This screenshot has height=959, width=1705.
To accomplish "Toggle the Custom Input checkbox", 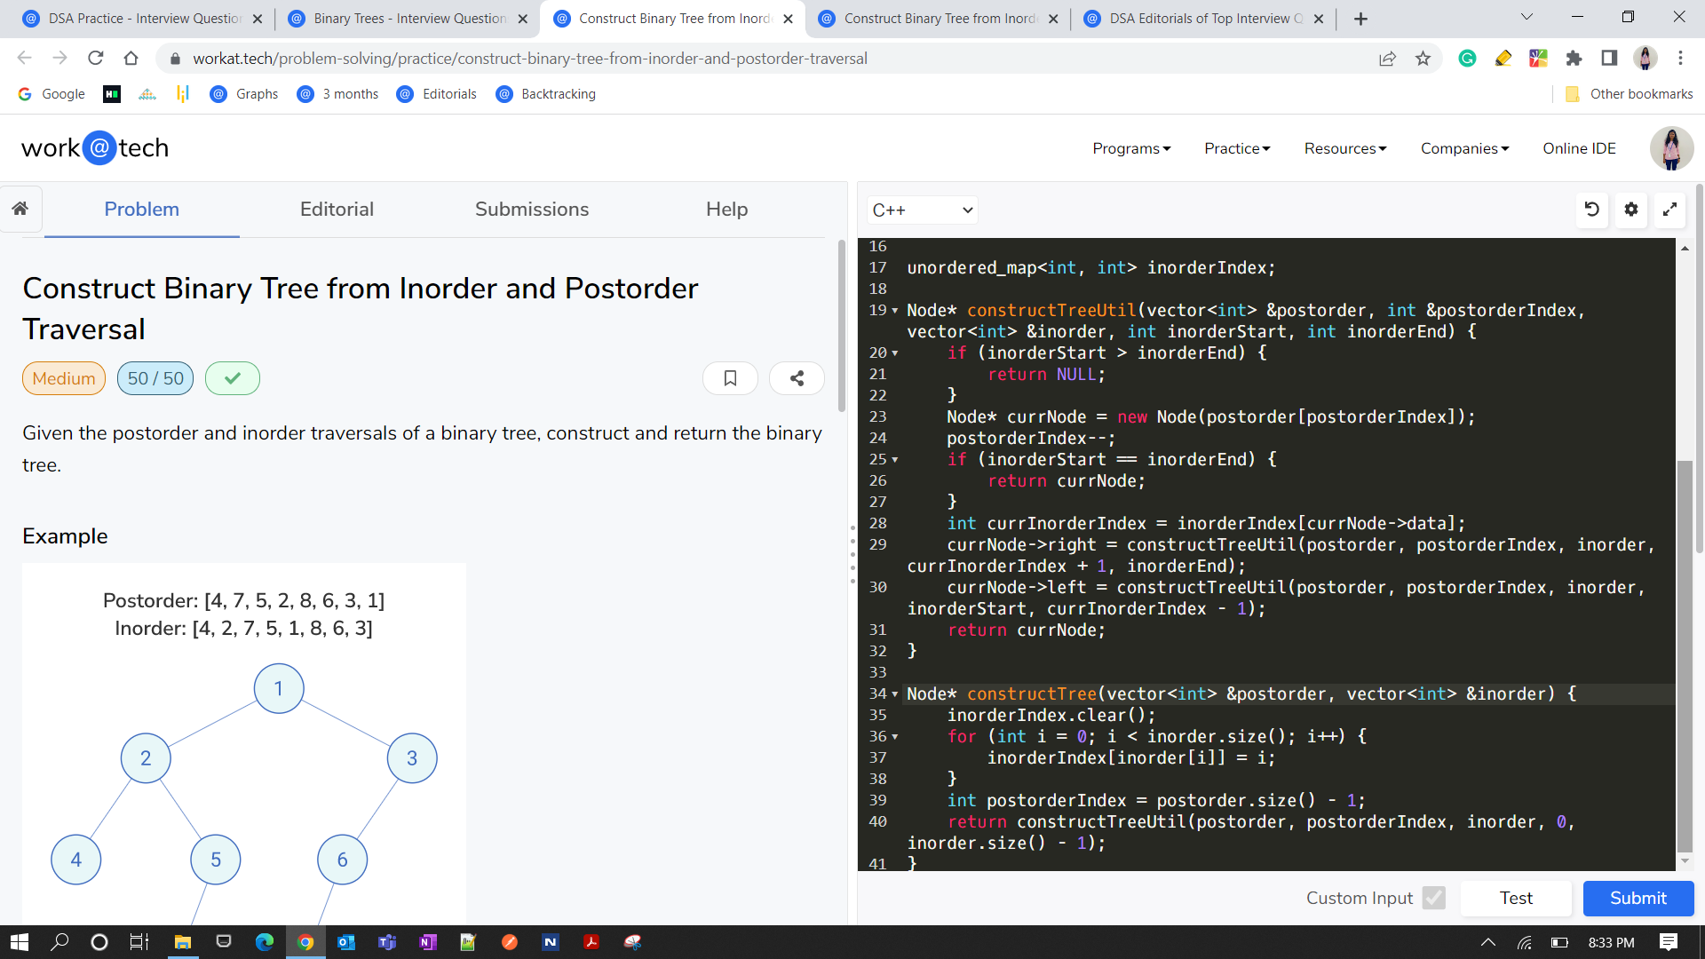I will (x=1433, y=898).
